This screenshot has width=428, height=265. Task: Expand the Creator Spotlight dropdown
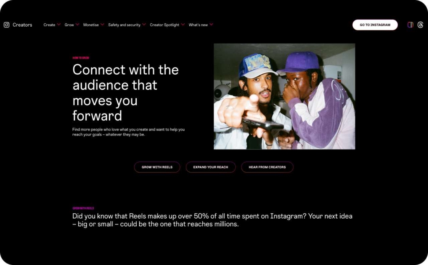pyautogui.click(x=183, y=25)
